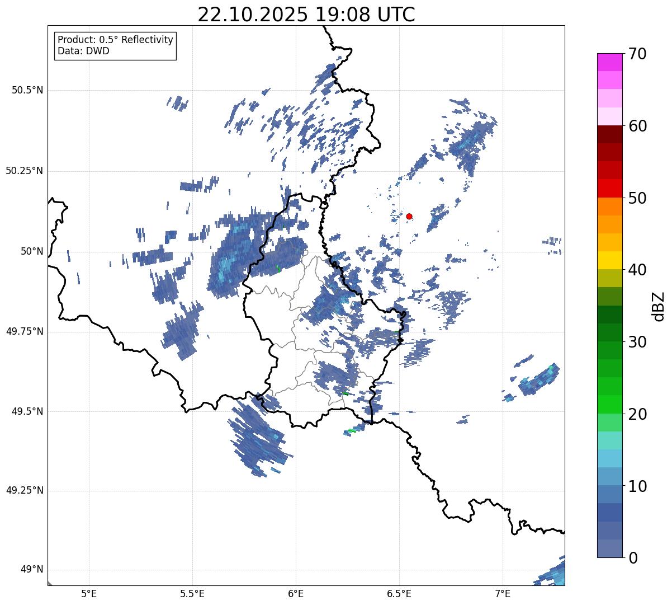672x605 pixels.
Task: Click the 'Data: DWD' label
Action: point(83,51)
